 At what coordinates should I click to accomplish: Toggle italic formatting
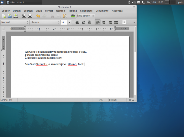(83, 22)
